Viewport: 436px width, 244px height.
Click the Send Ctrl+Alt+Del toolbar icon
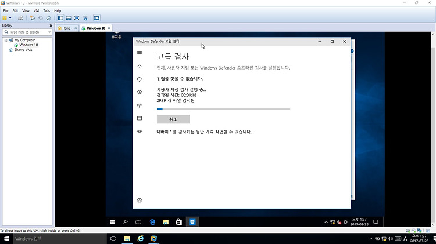20,18
